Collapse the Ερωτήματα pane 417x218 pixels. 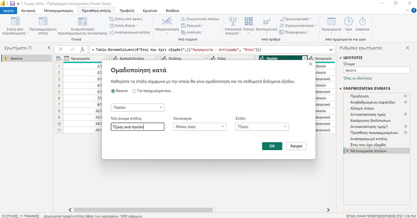pyautogui.click(x=49, y=48)
